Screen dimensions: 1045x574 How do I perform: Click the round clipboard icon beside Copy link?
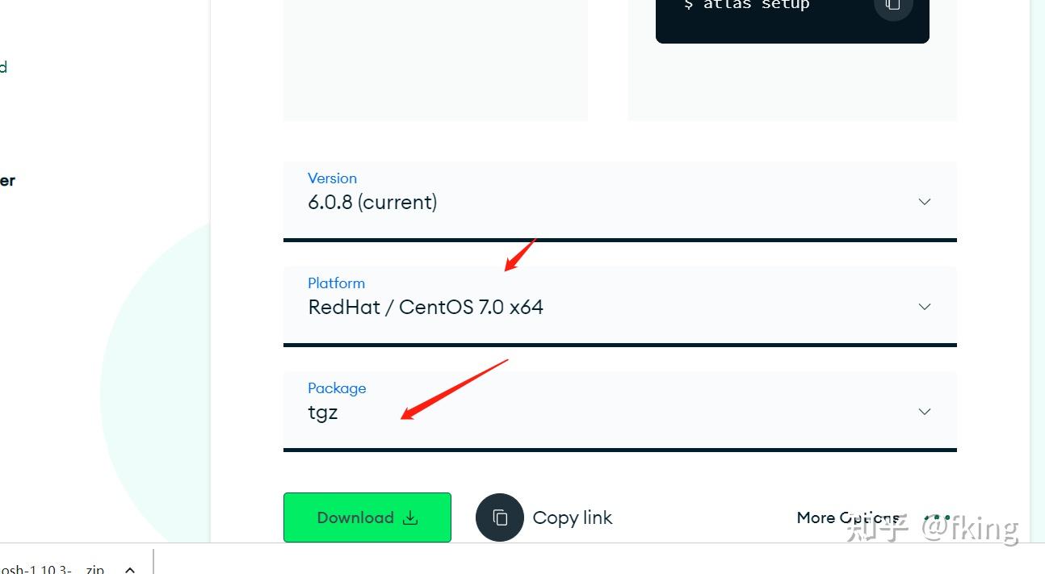pos(500,517)
